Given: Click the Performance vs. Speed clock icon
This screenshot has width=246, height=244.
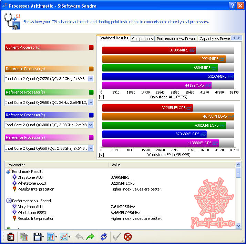Looking at the screenshot, I should point(9,201).
